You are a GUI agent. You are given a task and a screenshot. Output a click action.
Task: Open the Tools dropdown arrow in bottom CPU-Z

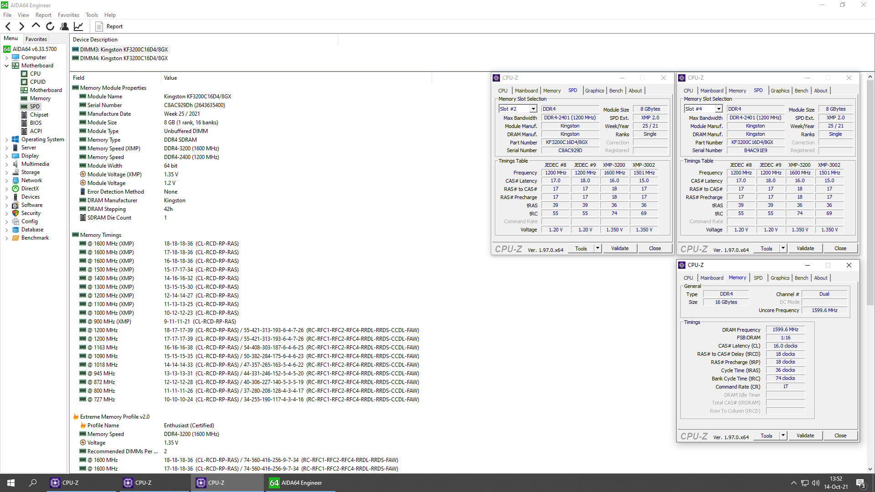[x=783, y=436]
